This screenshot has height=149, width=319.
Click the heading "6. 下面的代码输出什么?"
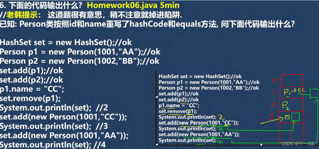(x=41, y=6)
